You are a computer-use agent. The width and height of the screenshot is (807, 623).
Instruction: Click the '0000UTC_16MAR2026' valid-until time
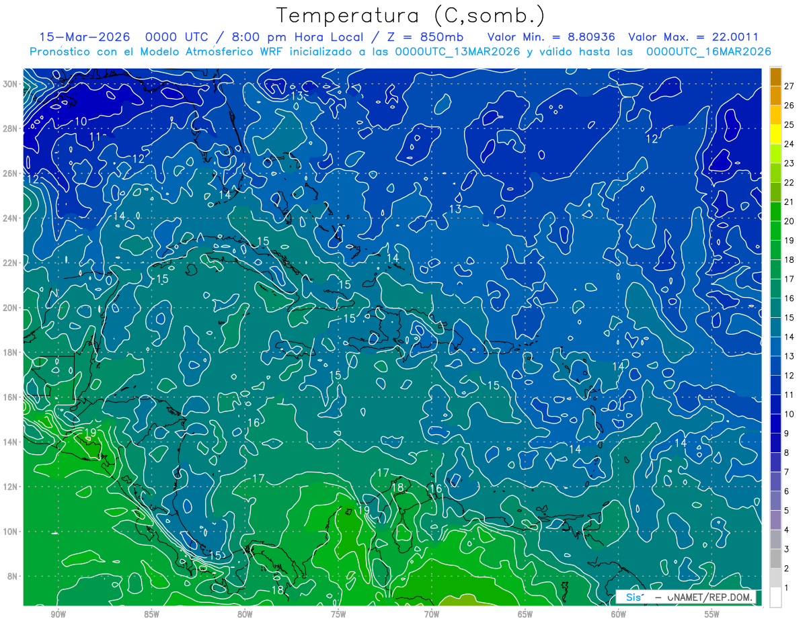click(x=708, y=52)
